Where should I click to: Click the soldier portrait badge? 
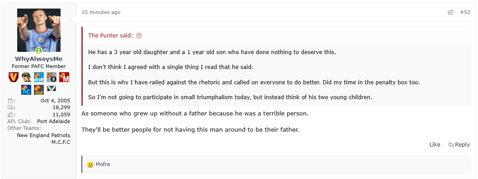coord(26,77)
